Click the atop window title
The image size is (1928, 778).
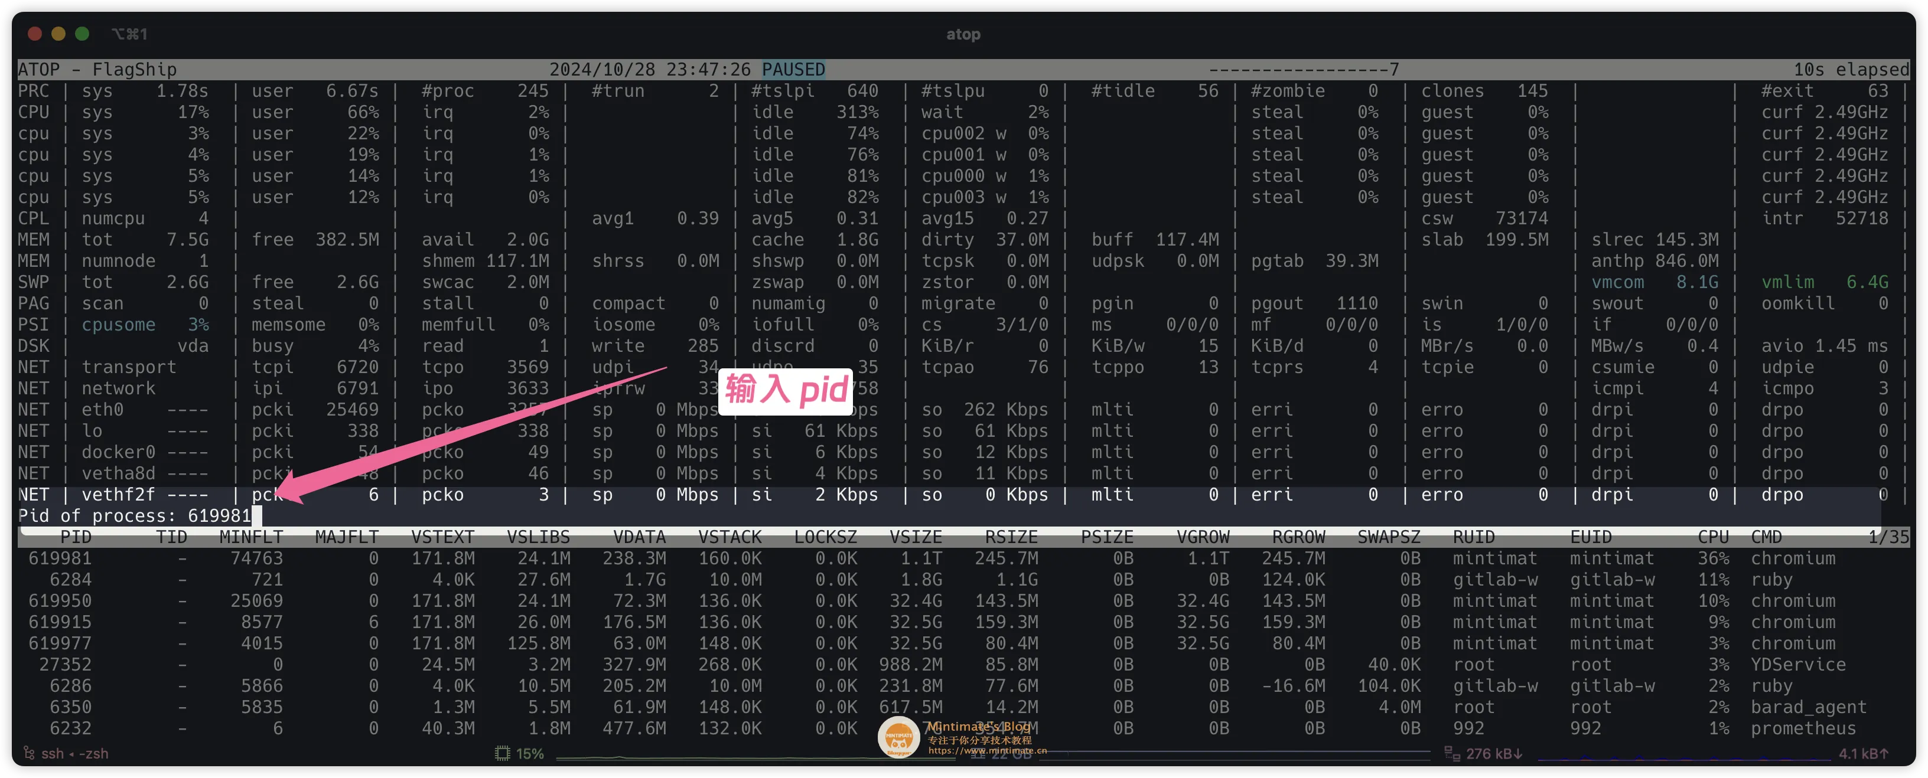(963, 34)
